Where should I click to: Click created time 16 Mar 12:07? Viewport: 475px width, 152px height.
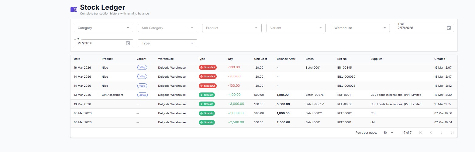pyautogui.click(x=443, y=68)
